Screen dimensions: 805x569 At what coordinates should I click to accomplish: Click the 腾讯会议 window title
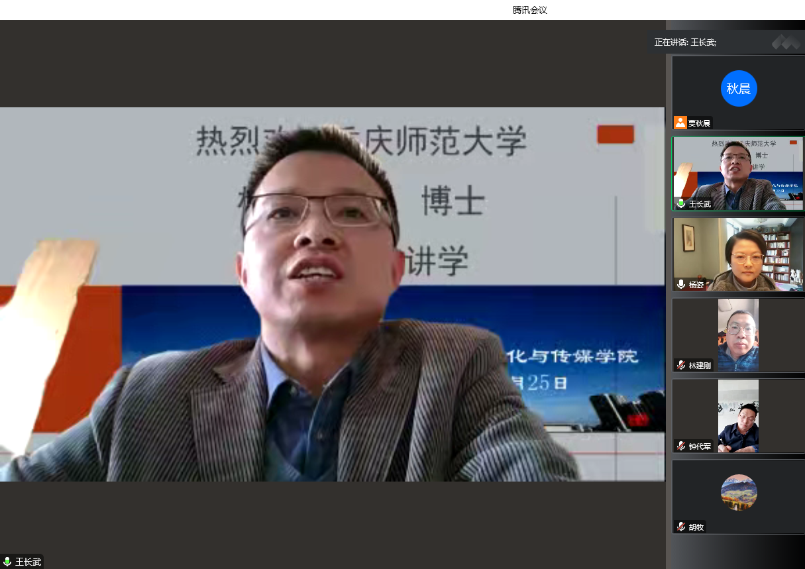coord(529,10)
